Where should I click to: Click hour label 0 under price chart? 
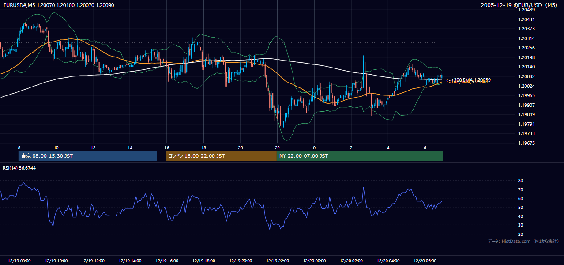coord(315,148)
